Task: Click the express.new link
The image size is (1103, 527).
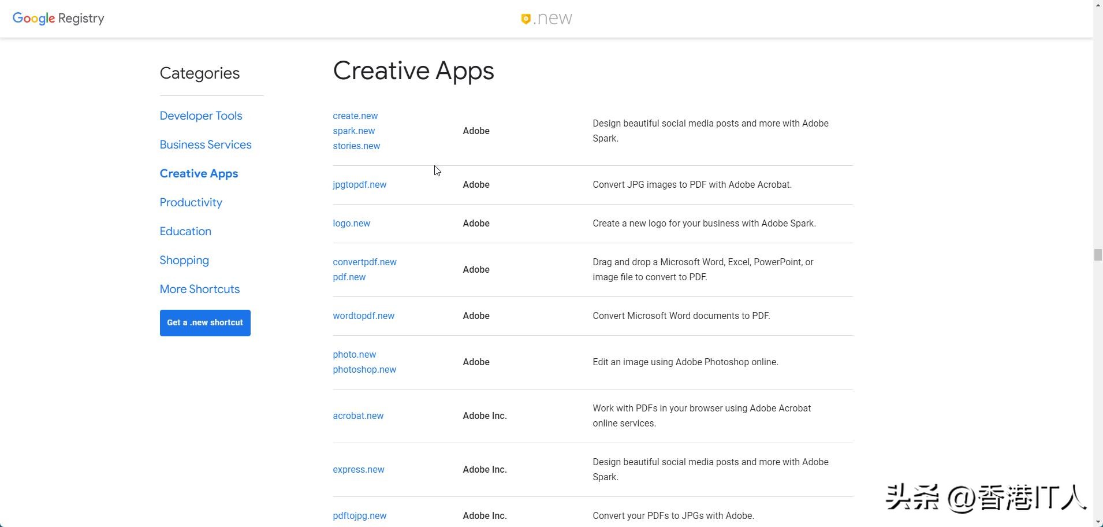Action: click(358, 469)
